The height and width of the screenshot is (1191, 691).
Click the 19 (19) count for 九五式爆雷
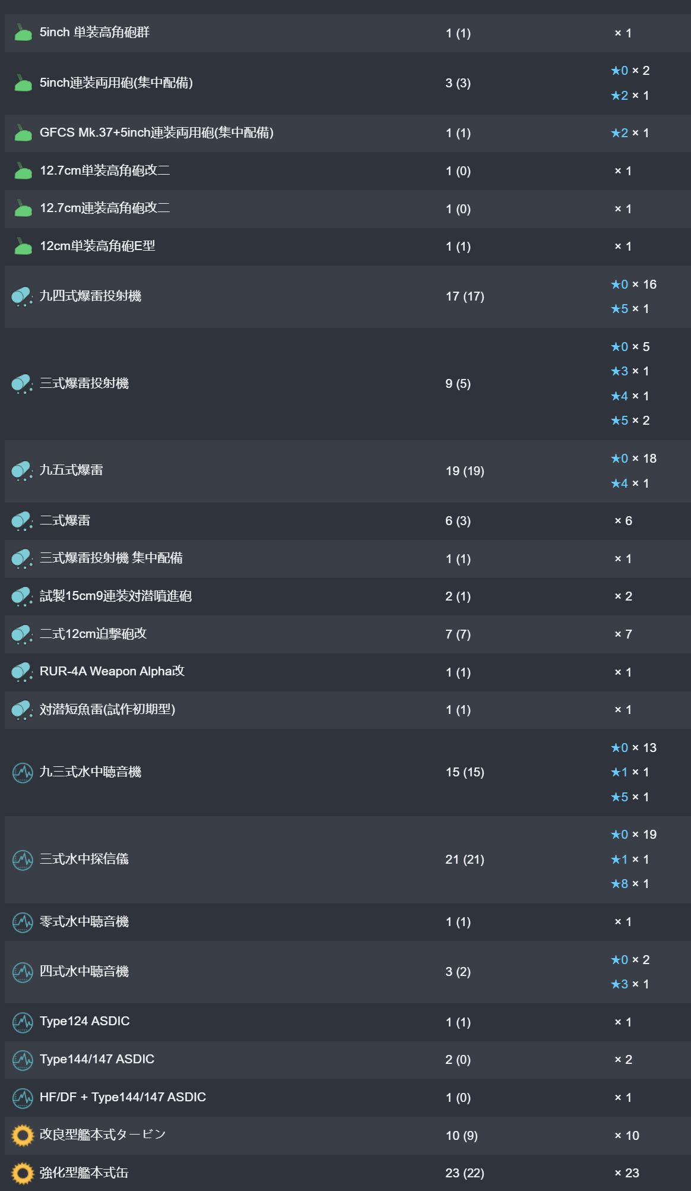coord(465,471)
